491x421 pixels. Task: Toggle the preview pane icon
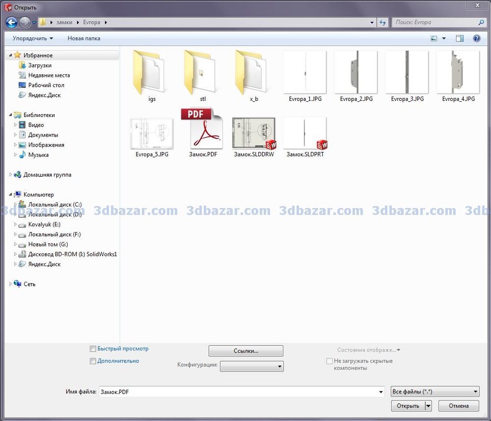[460, 38]
